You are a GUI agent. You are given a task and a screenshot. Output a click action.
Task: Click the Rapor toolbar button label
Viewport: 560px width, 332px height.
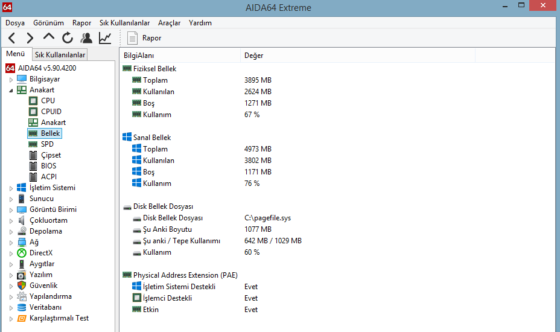tap(152, 38)
